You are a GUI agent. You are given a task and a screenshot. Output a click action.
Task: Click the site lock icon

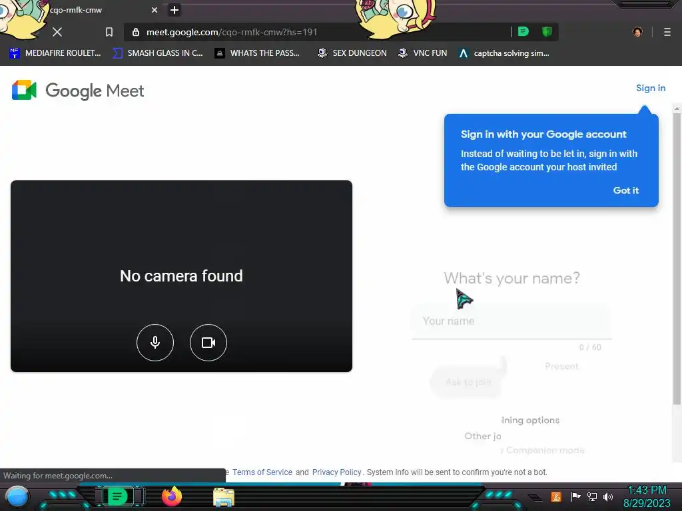point(136,32)
